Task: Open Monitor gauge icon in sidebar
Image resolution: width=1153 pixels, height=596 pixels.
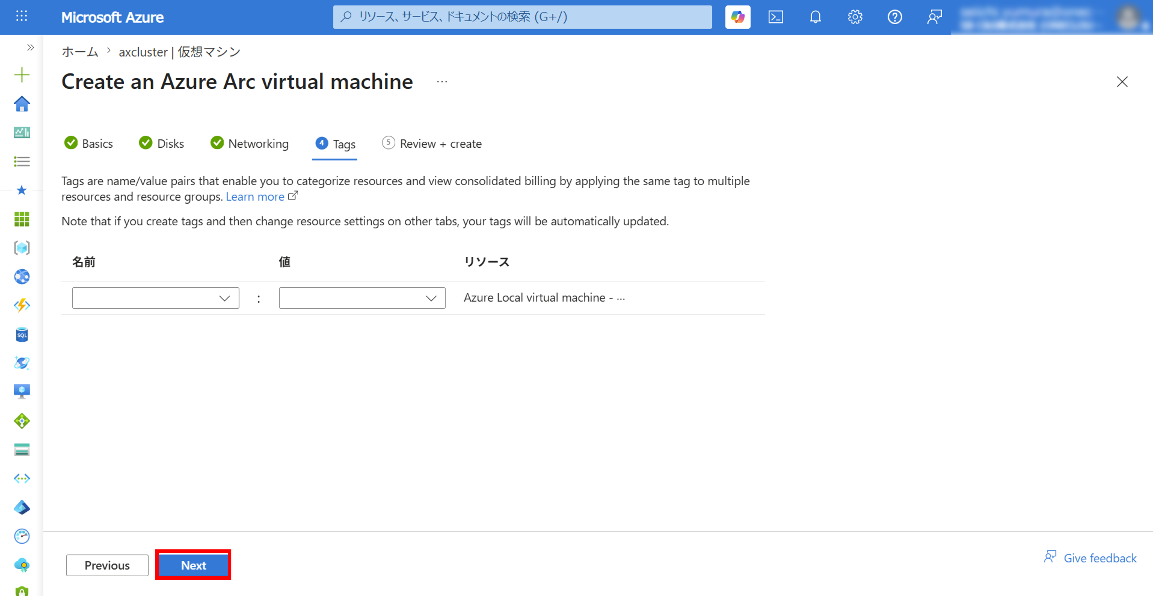Action: [x=21, y=536]
